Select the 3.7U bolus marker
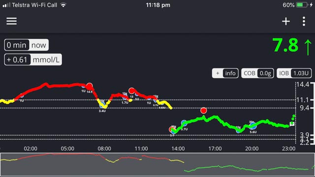 184,123
